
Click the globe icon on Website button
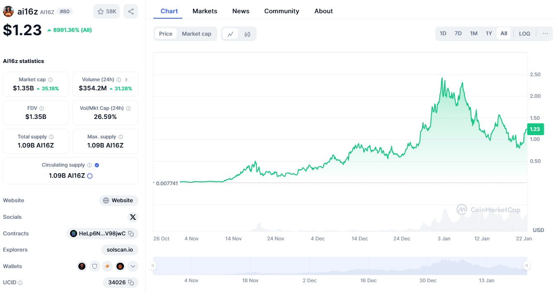[x=106, y=201]
